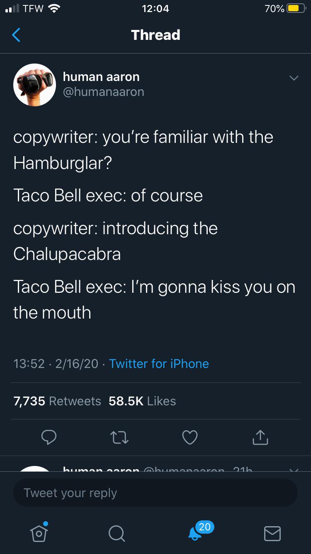Screen dimensions: 311x554
Task: Reply to human aaron's tweet
Action: click(49, 437)
